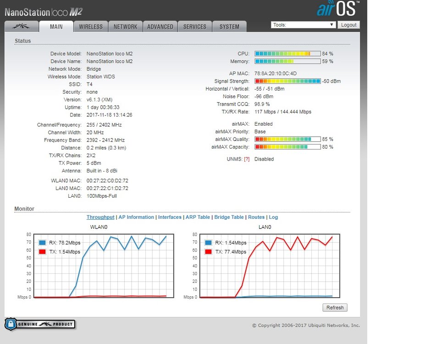Click the airOS logo
432x344 pixels.
click(x=338, y=9)
